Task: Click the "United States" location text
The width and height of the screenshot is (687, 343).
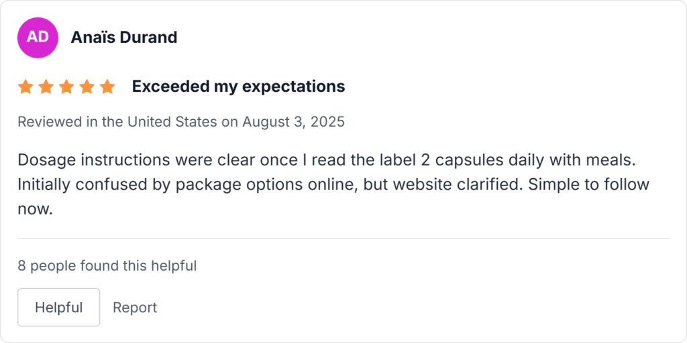Action: [172, 122]
